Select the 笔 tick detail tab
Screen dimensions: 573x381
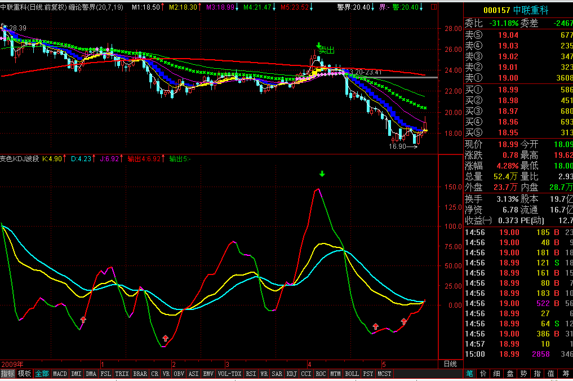tap(470, 374)
